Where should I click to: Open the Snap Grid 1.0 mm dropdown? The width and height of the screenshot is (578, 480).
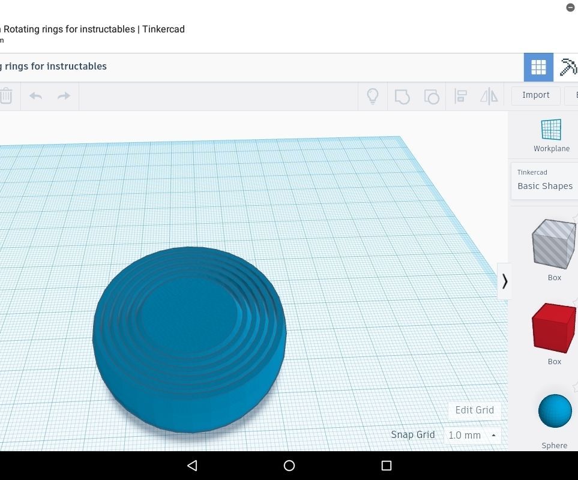(x=473, y=435)
